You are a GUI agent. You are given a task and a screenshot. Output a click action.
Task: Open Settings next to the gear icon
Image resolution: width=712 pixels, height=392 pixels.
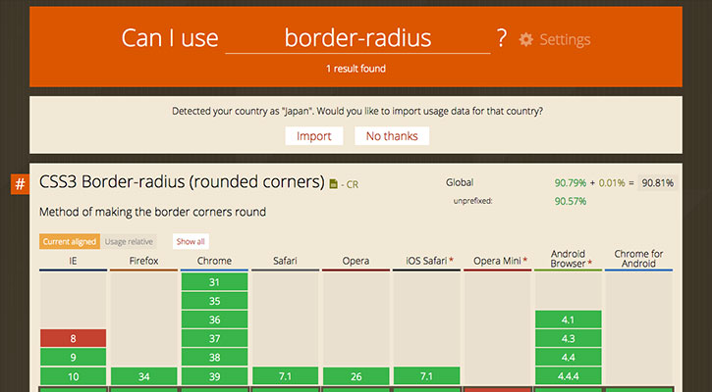pos(565,40)
